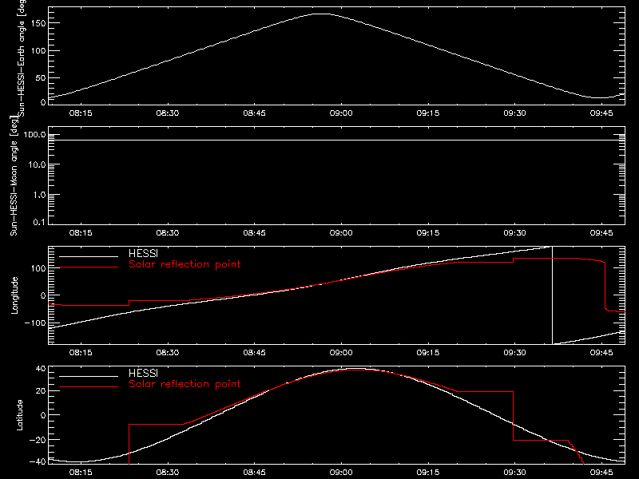Image resolution: width=639 pixels, height=479 pixels.
Task: Select the -20 tick label on Latitude plot
Action: coord(38,441)
